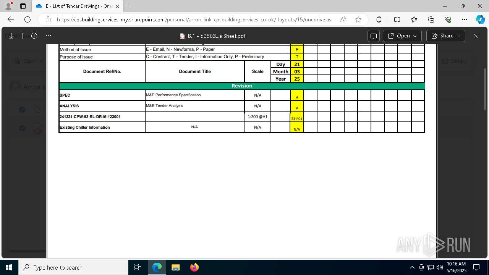
Task: Open Task View on the taskbar
Action: [x=138, y=267]
